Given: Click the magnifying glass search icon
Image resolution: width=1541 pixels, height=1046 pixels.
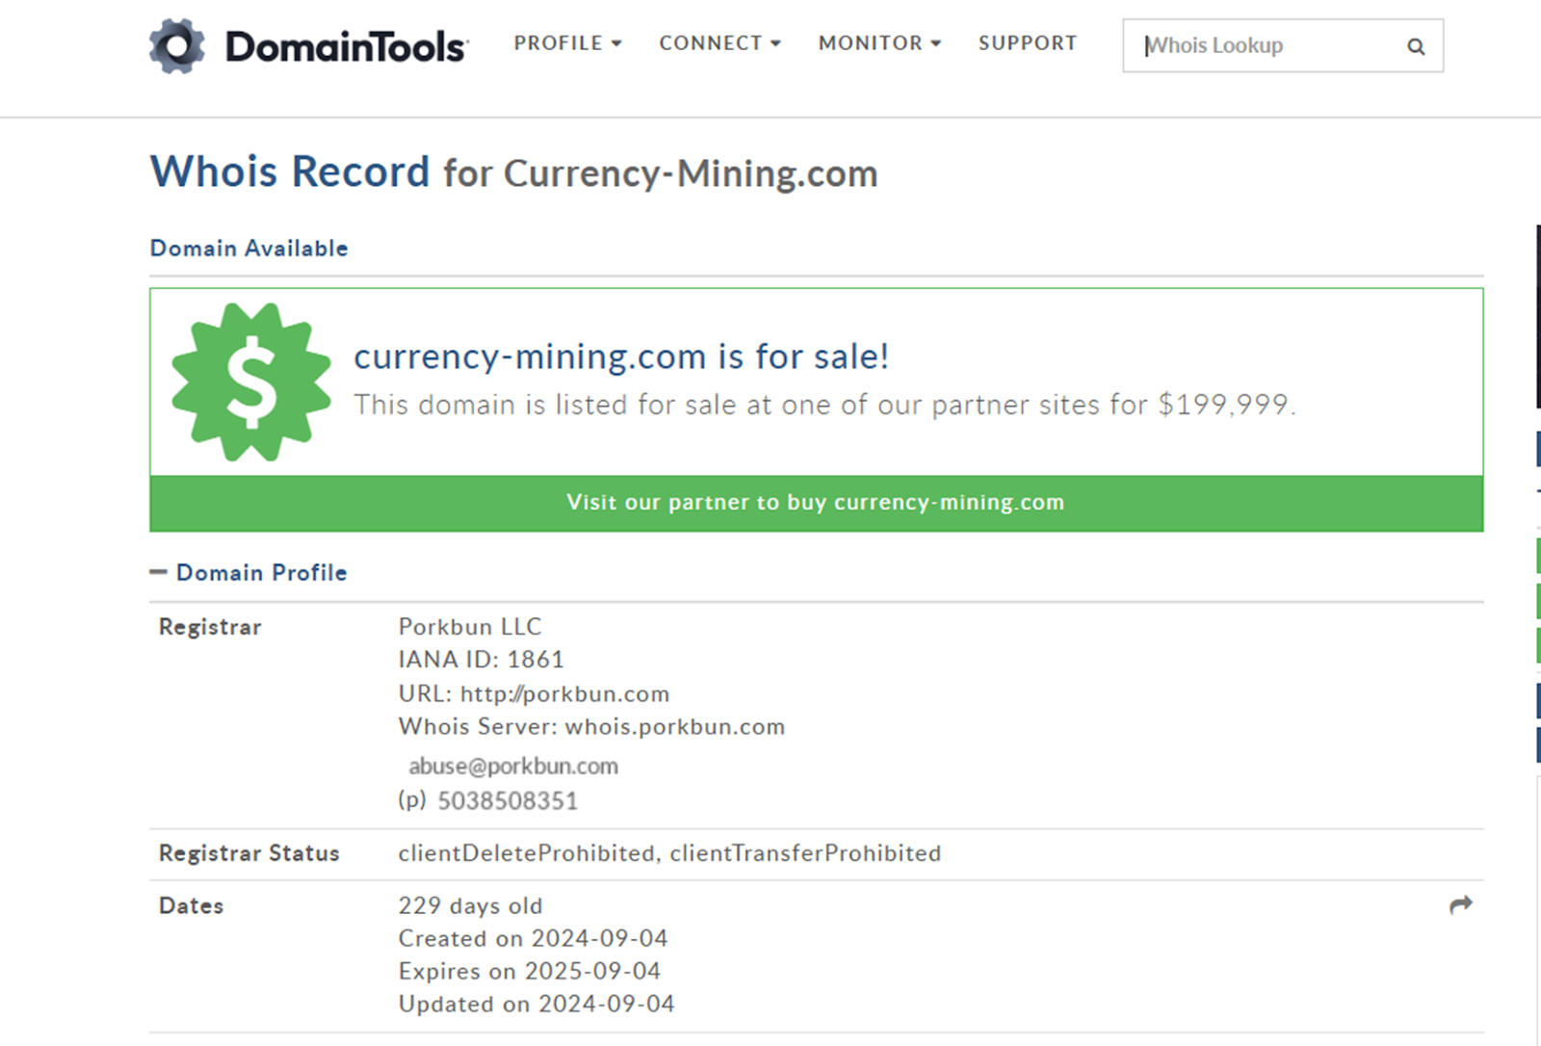Looking at the screenshot, I should click(1415, 46).
